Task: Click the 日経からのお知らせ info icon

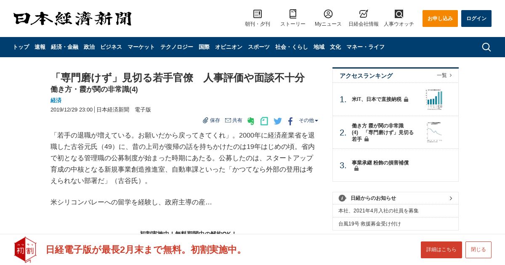Action: coord(342,198)
